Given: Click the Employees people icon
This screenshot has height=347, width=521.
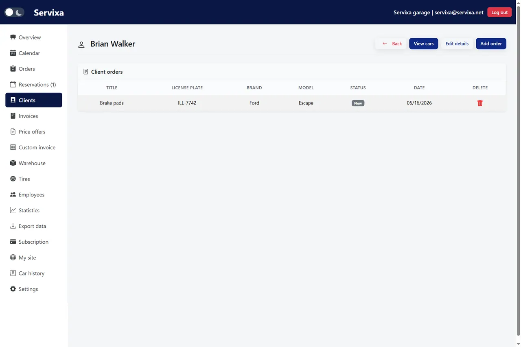Looking at the screenshot, I should point(13,194).
